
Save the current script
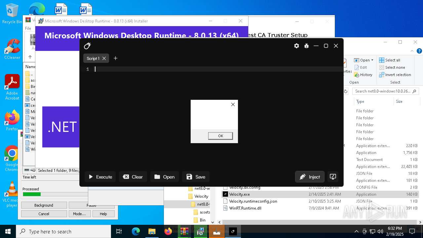(196, 177)
